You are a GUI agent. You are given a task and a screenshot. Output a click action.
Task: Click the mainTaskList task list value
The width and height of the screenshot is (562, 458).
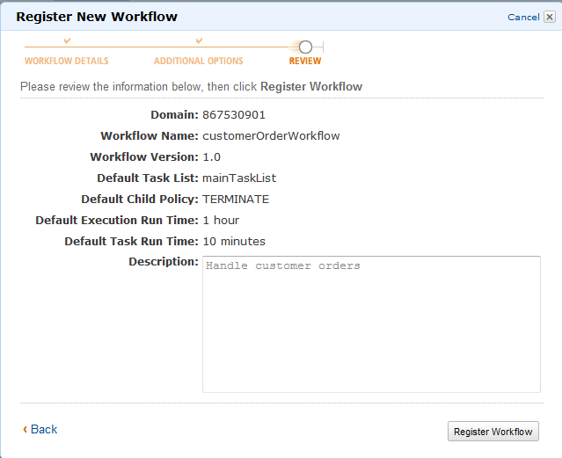(239, 178)
